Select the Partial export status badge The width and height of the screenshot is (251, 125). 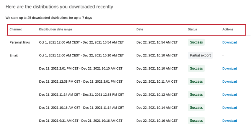click(200, 55)
